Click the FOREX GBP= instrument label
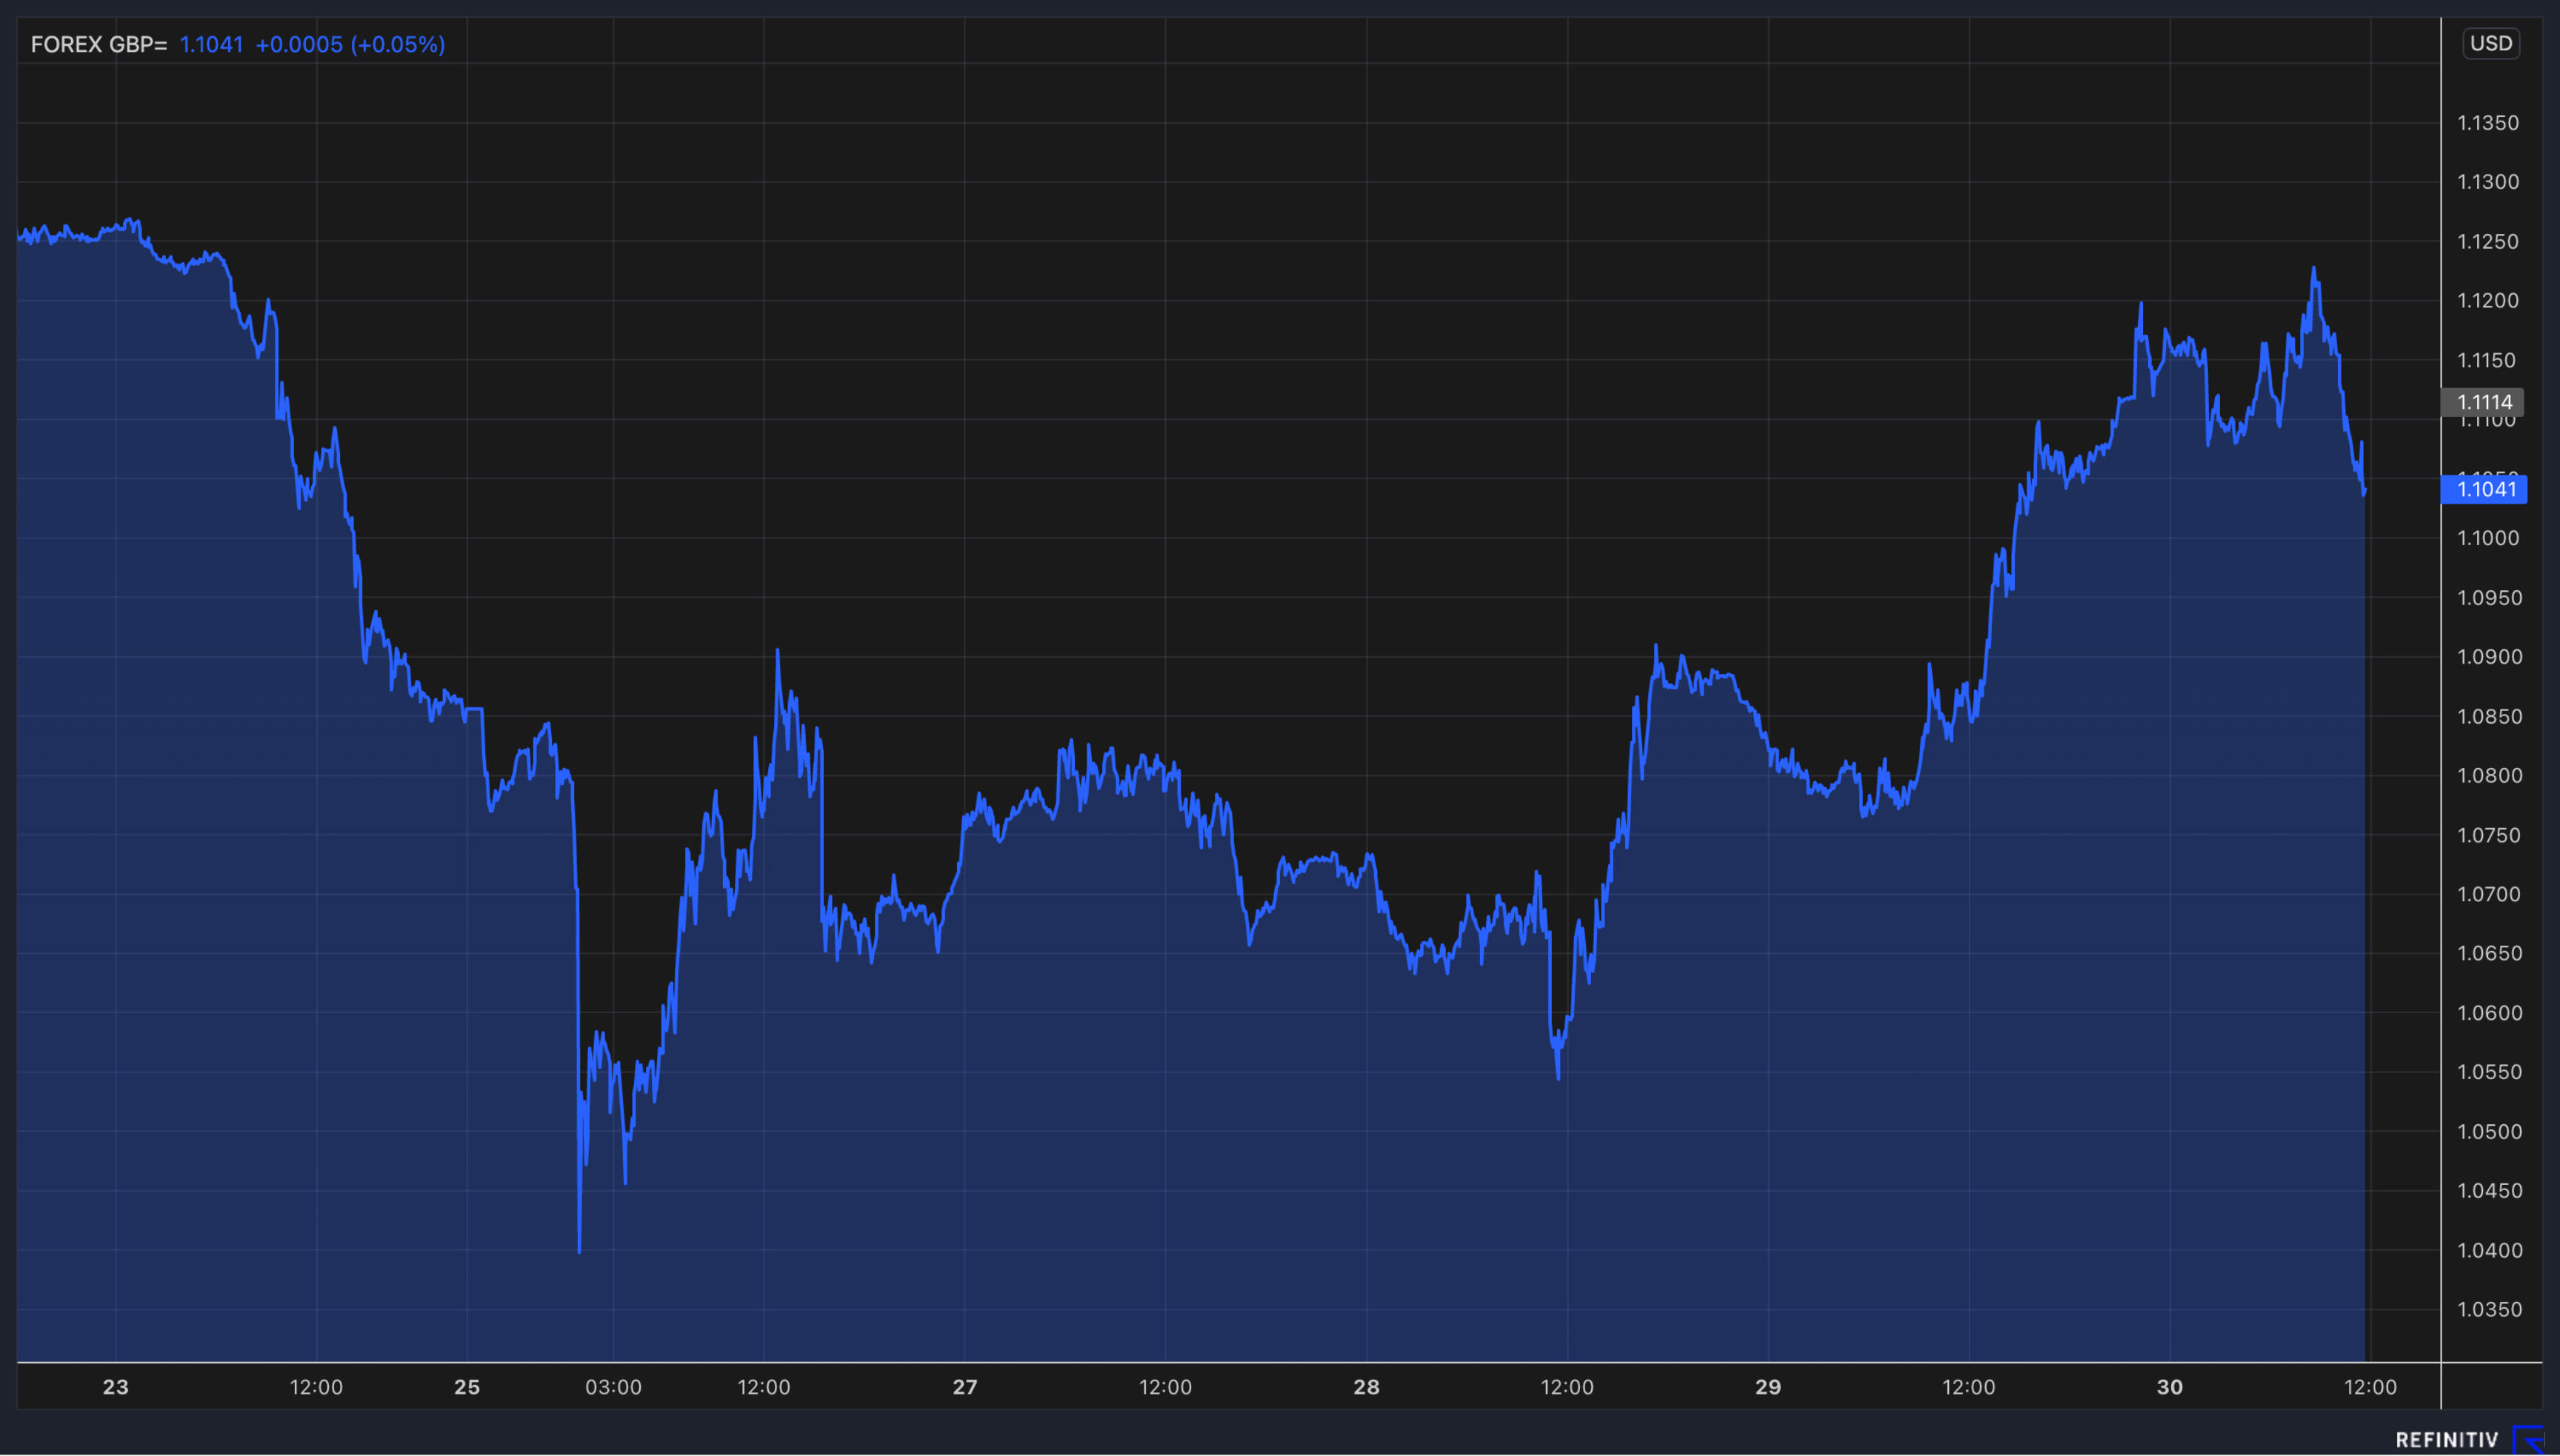This screenshot has height=1456, width=2560. click(x=99, y=45)
